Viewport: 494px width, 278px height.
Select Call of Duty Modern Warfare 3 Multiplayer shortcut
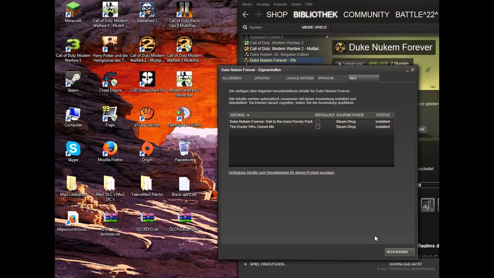point(110,15)
